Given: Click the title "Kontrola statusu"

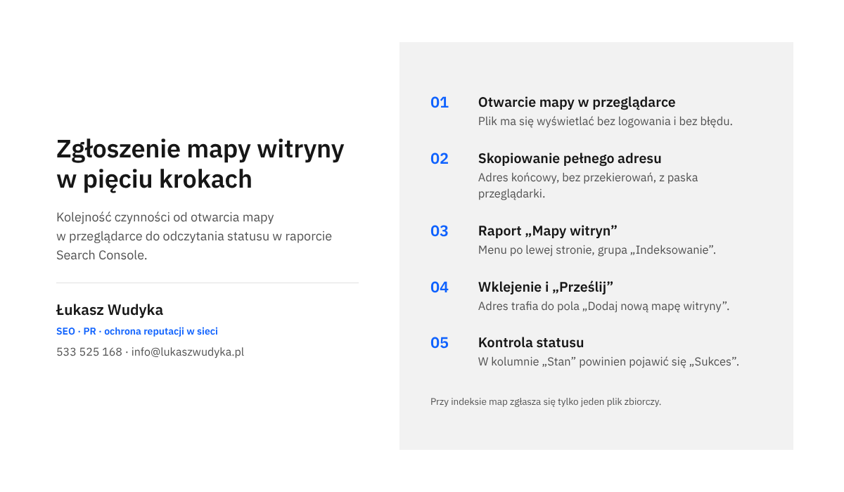Looking at the screenshot, I should click(531, 343).
